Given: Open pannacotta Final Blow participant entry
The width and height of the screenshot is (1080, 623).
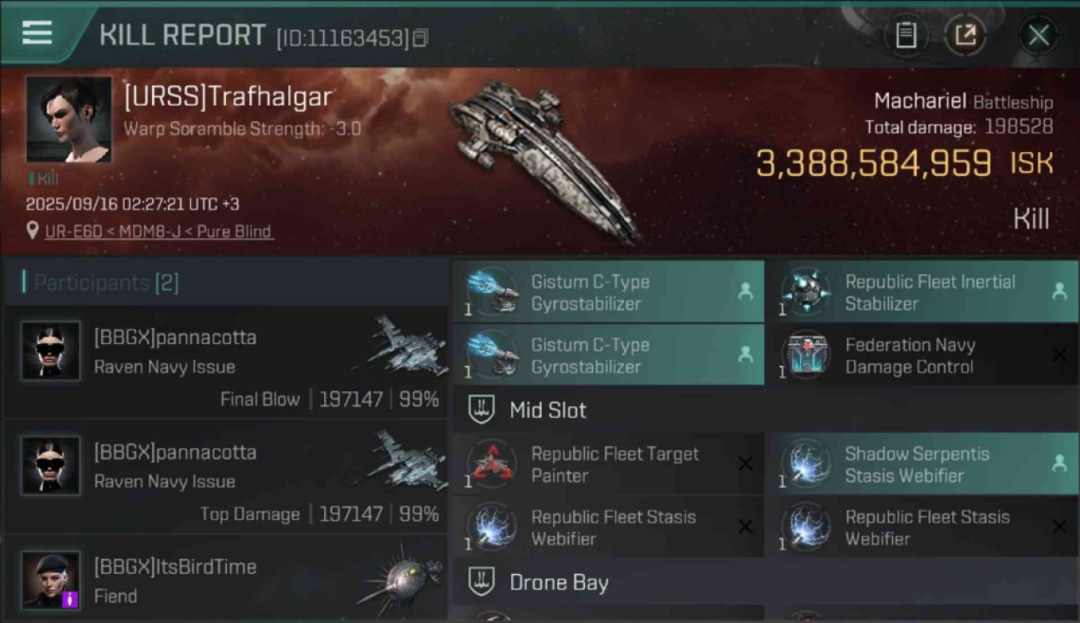Looking at the screenshot, I should (x=227, y=361).
